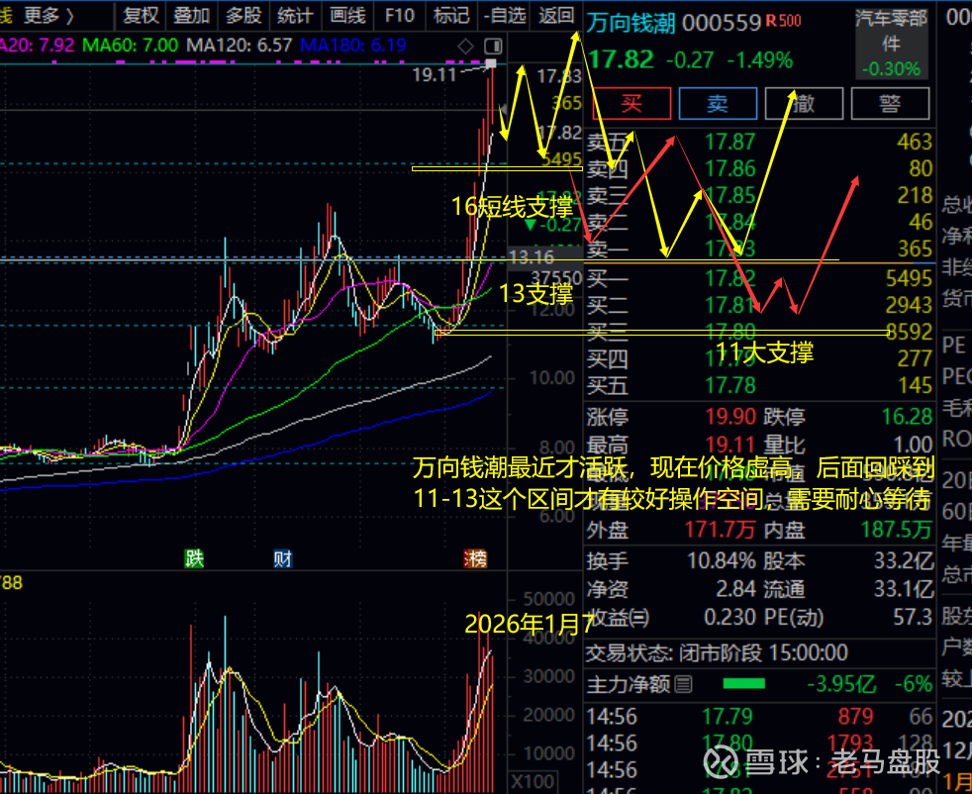Click the MA120: 6.57 indicator label
Image resolution: width=972 pixels, height=794 pixels.
pos(240,46)
